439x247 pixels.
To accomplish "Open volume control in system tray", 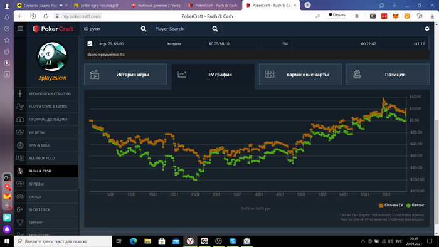I will 391,241.
